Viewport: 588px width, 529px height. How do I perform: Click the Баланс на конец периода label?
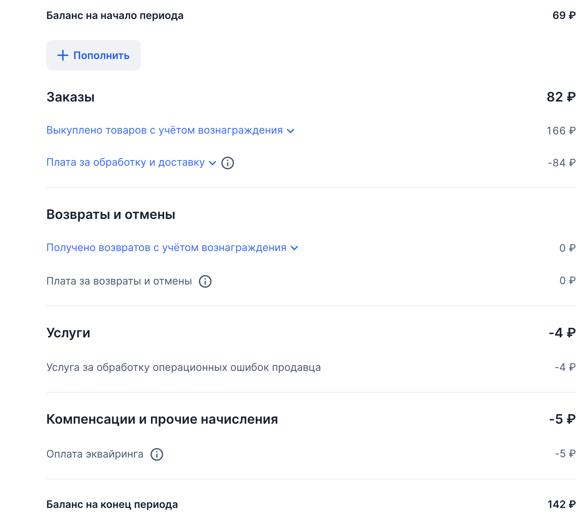pos(112,504)
